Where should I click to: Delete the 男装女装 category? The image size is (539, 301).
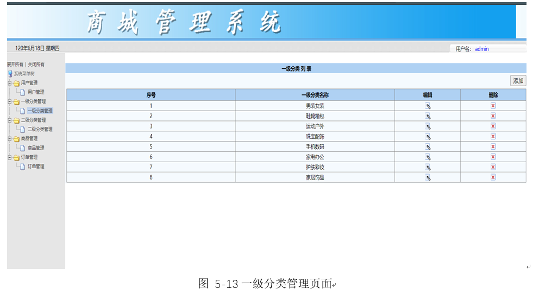pos(493,106)
